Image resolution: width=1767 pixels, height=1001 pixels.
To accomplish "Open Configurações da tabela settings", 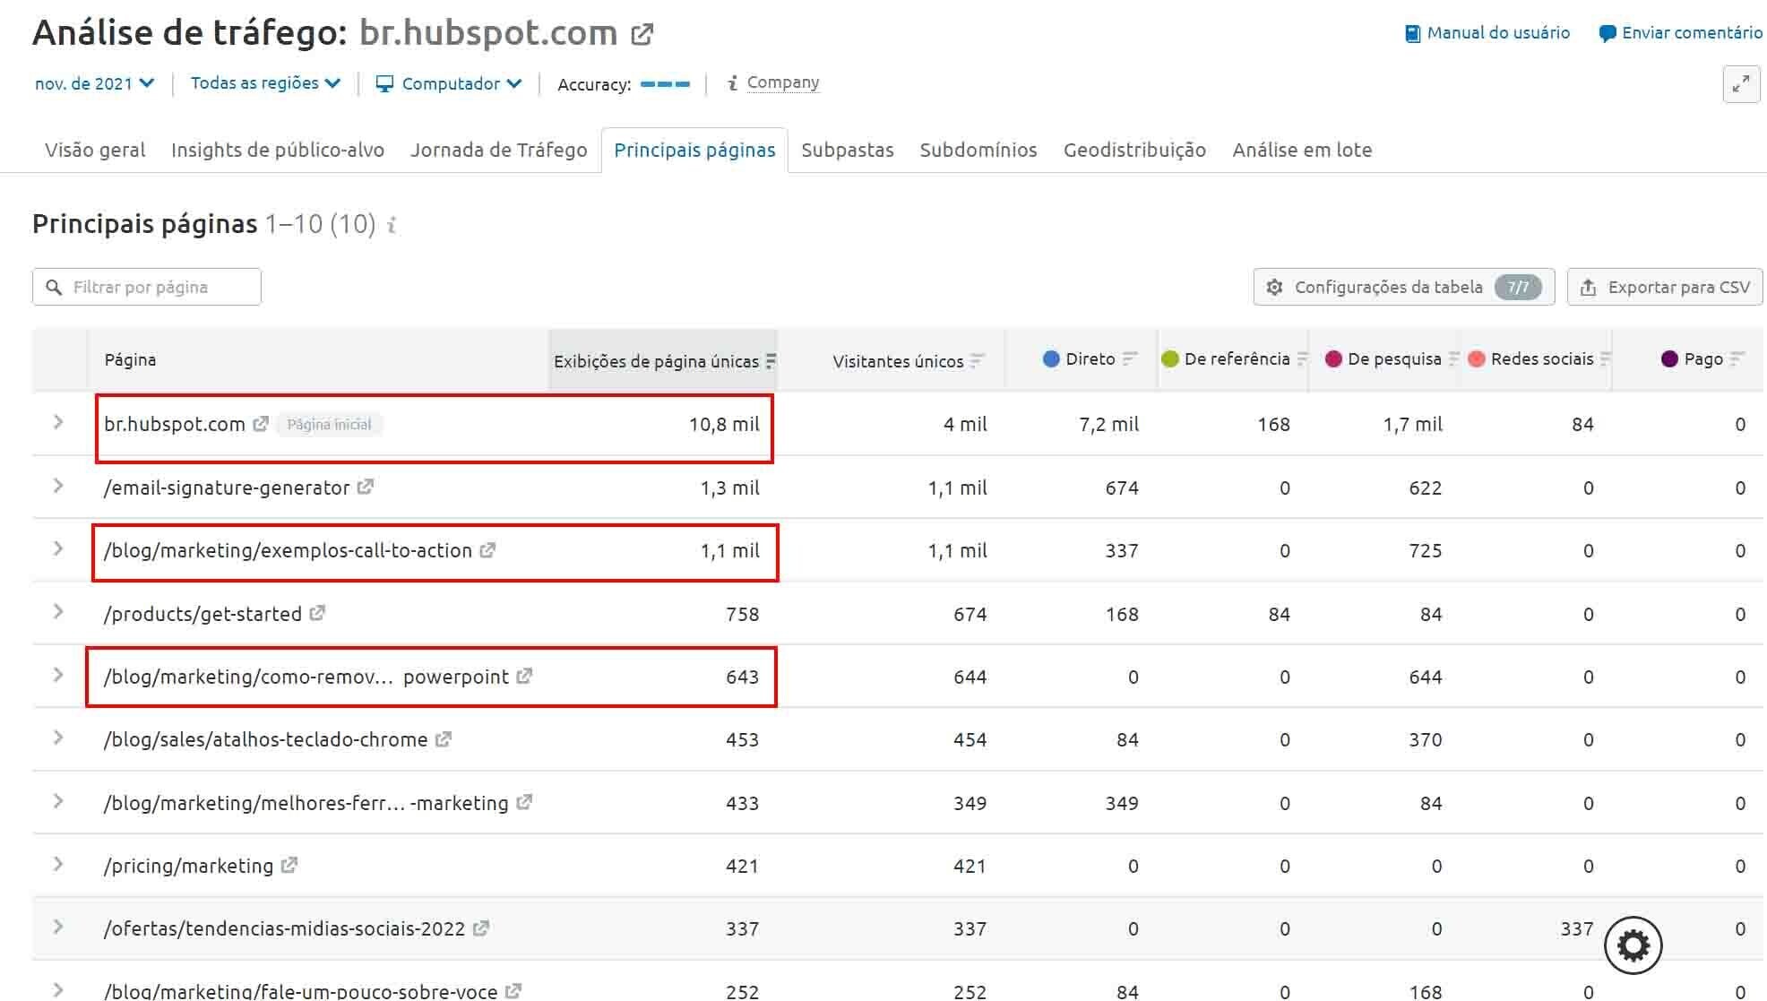I will click(1402, 287).
